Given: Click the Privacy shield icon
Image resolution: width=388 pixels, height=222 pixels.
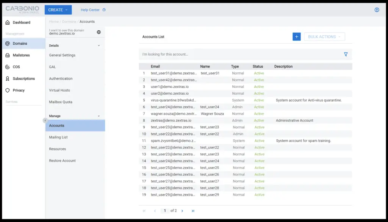Looking at the screenshot, I should [x=8, y=90].
